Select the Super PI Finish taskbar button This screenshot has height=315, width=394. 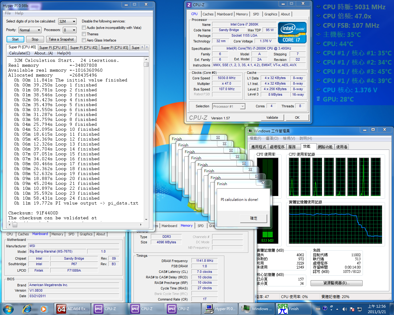click(x=294, y=309)
